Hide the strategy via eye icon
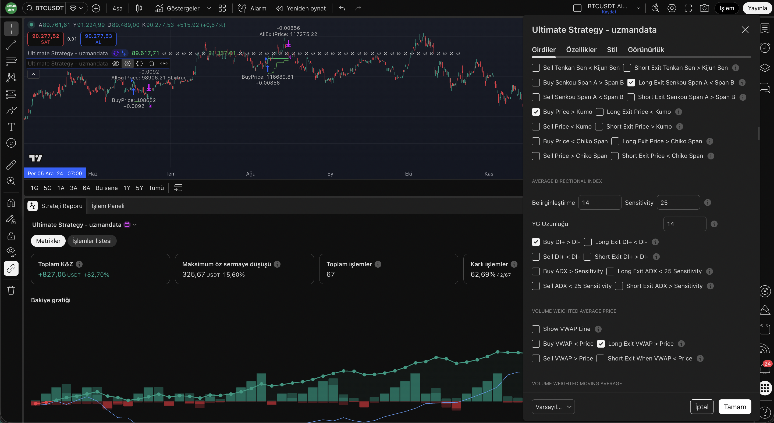 pyautogui.click(x=116, y=63)
